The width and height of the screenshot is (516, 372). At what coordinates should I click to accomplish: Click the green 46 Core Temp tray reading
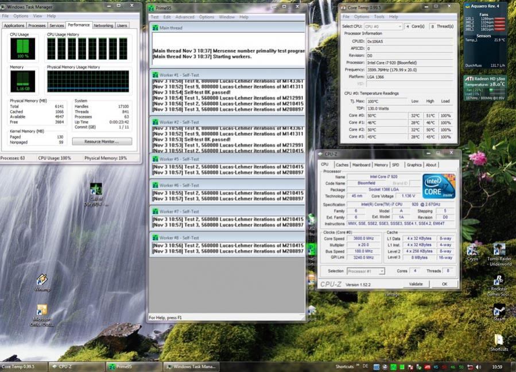pyautogui.click(x=452, y=367)
